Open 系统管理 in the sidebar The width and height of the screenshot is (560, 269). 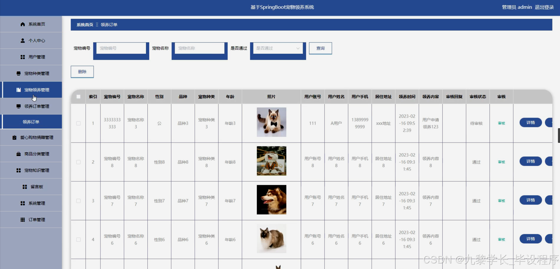pyautogui.click(x=31, y=203)
